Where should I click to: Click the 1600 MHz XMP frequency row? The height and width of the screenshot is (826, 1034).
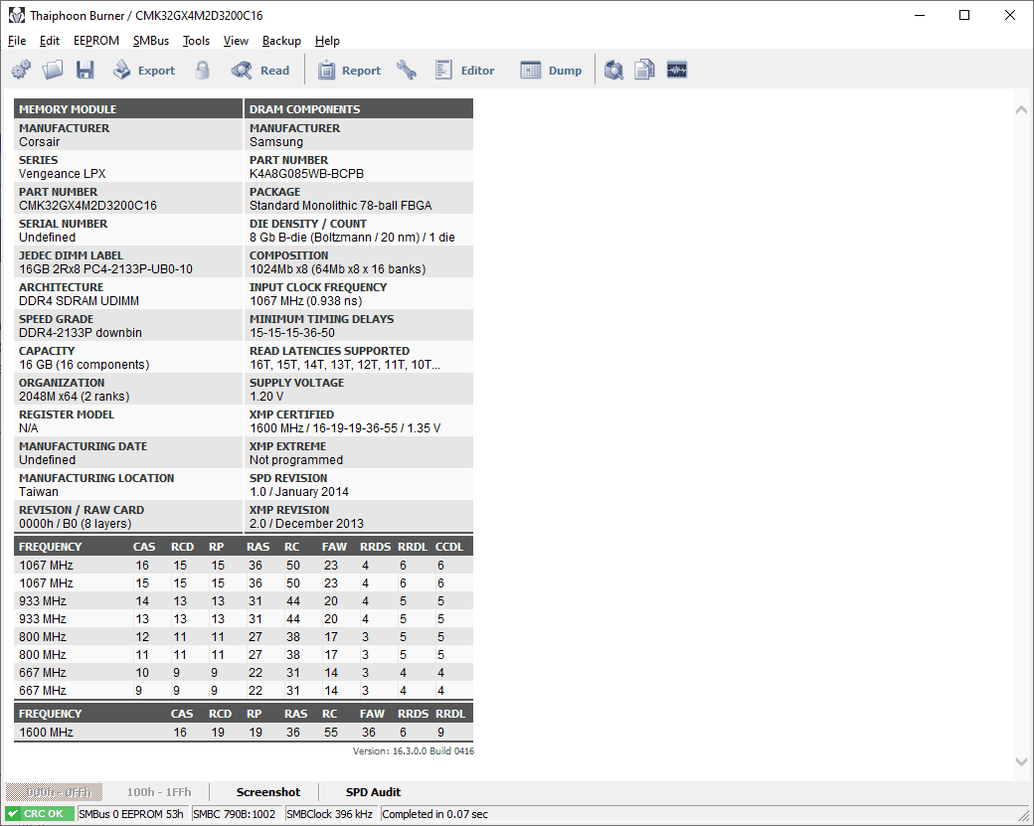(x=244, y=733)
